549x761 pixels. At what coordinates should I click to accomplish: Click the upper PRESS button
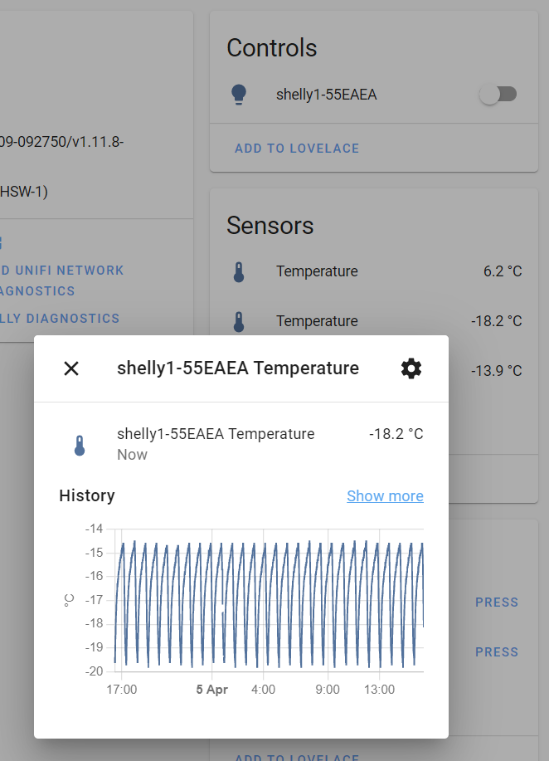tap(497, 602)
